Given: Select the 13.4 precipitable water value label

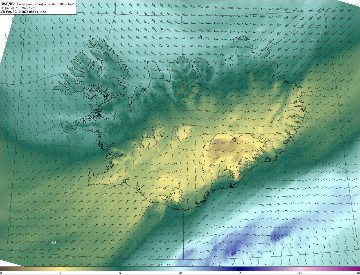Looking at the screenshot, I should tap(277, 239).
